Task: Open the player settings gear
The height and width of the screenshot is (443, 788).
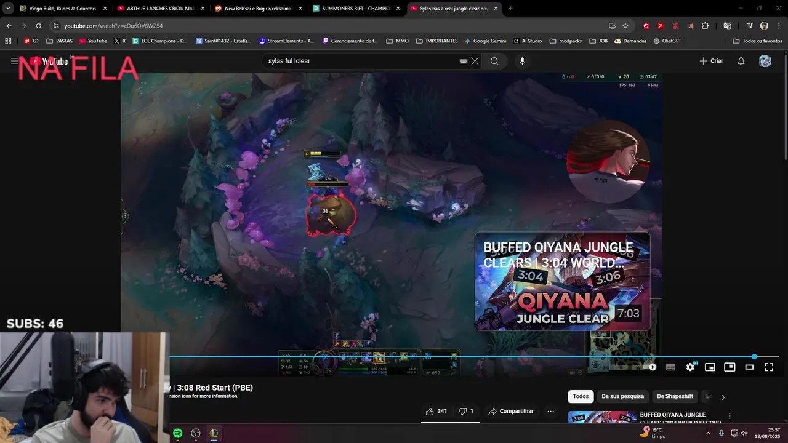Action: click(690, 367)
